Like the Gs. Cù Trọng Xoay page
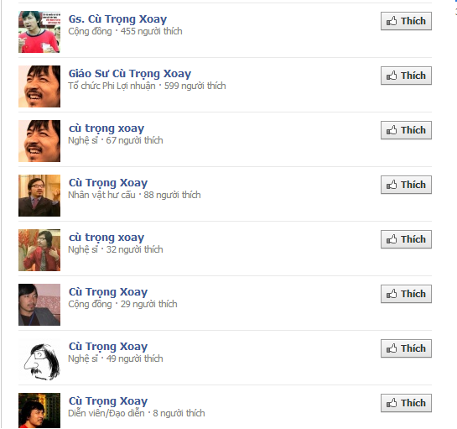457x429 pixels. tap(406, 21)
